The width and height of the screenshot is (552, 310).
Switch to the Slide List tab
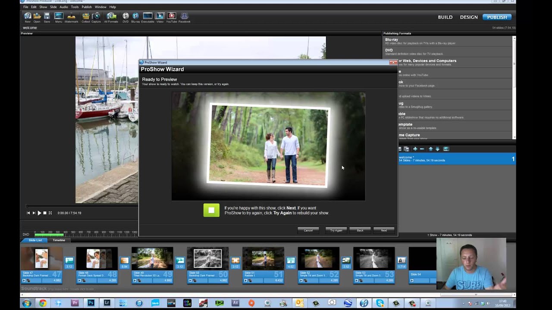coord(35,240)
